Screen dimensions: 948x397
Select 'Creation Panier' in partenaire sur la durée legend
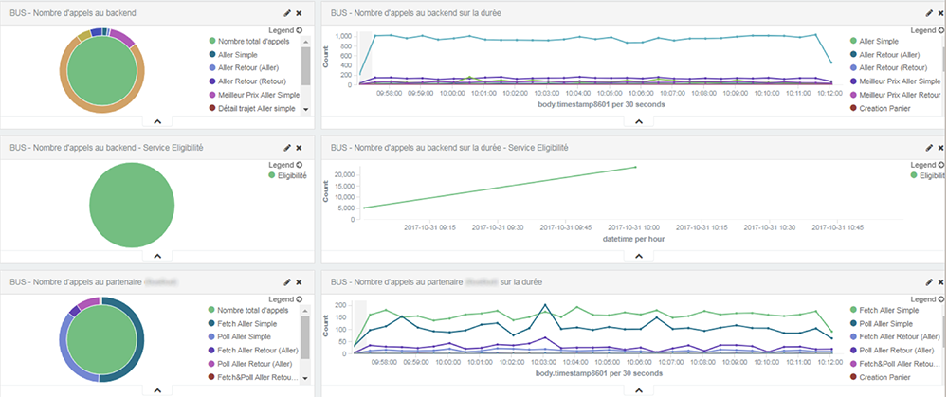point(879,377)
